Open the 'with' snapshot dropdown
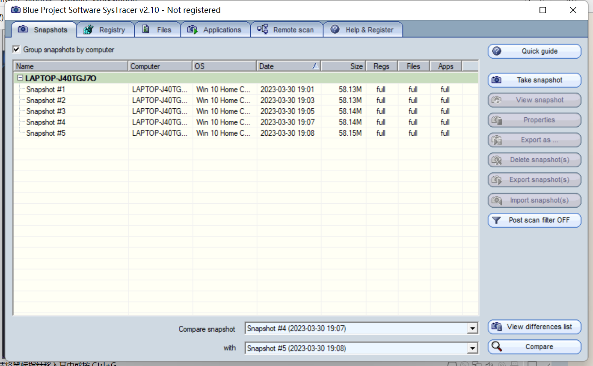 click(x=472, y=348)
